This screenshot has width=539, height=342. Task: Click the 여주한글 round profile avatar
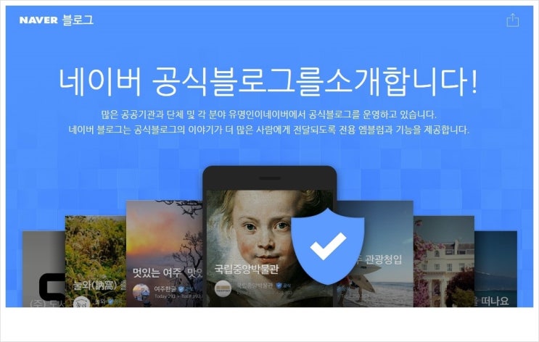coord(141,292)
